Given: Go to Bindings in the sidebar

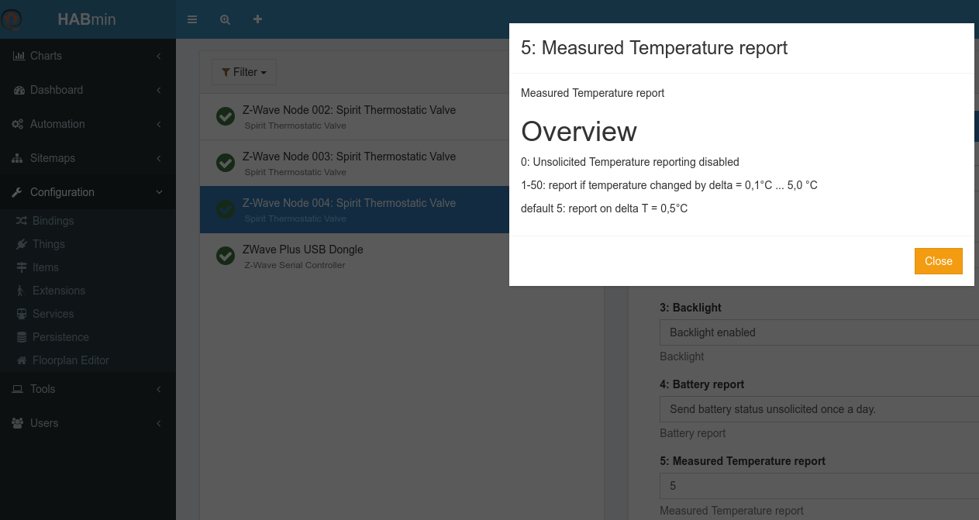Looking at the screenshot, I should click(53, 221).
